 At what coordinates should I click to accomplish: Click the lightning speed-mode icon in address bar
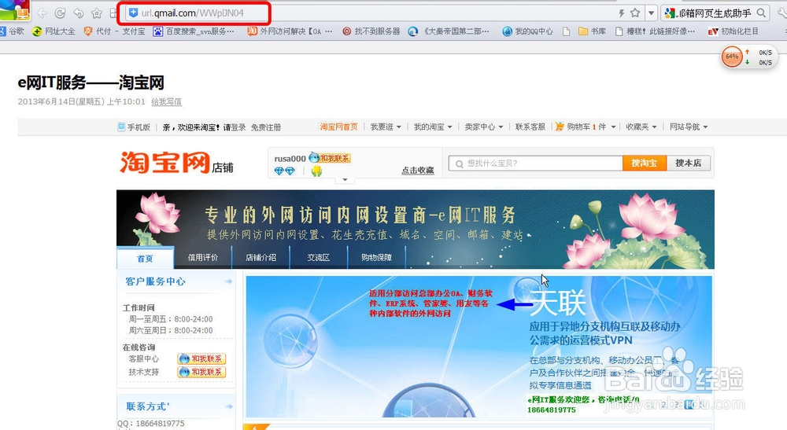tap(622, 13)
